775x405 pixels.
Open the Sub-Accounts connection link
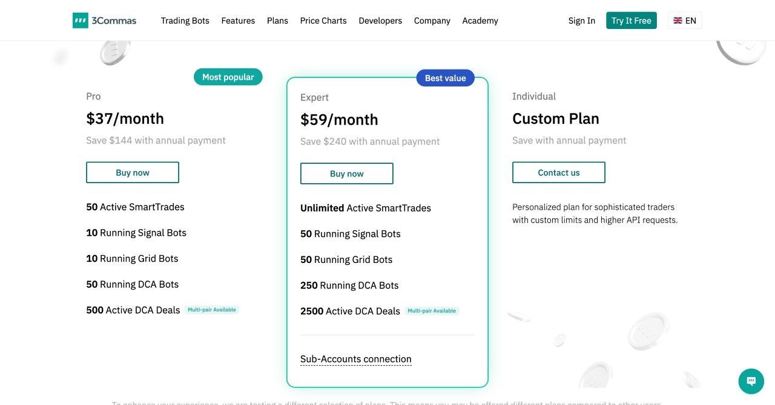(x=355, y=359)
